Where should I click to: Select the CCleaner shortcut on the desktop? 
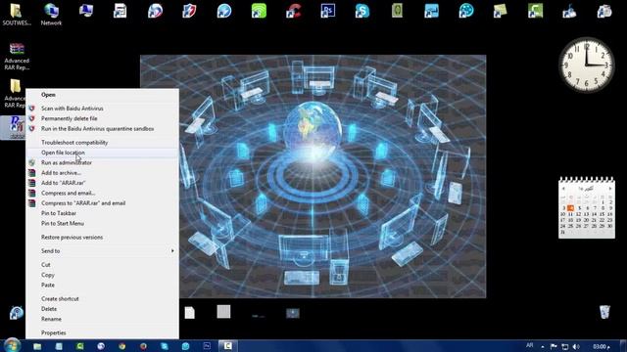(x=293, y=11)
